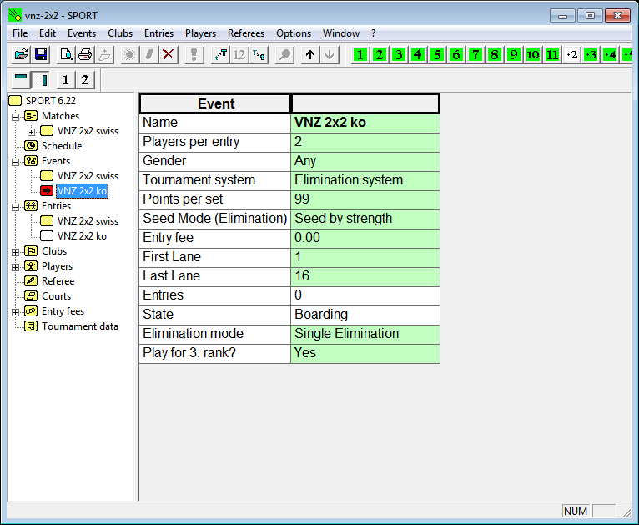Select Schedule in the sidebar tree

coord(61,146)
